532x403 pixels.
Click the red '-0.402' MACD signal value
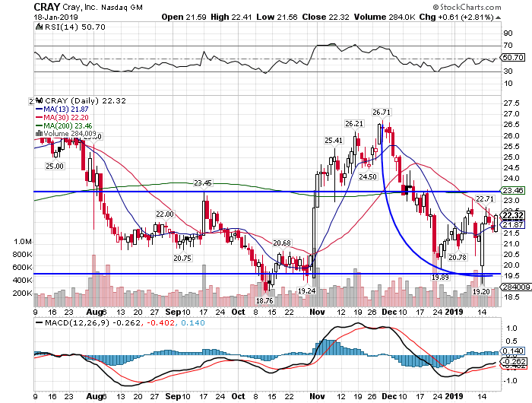coord(160,322)
